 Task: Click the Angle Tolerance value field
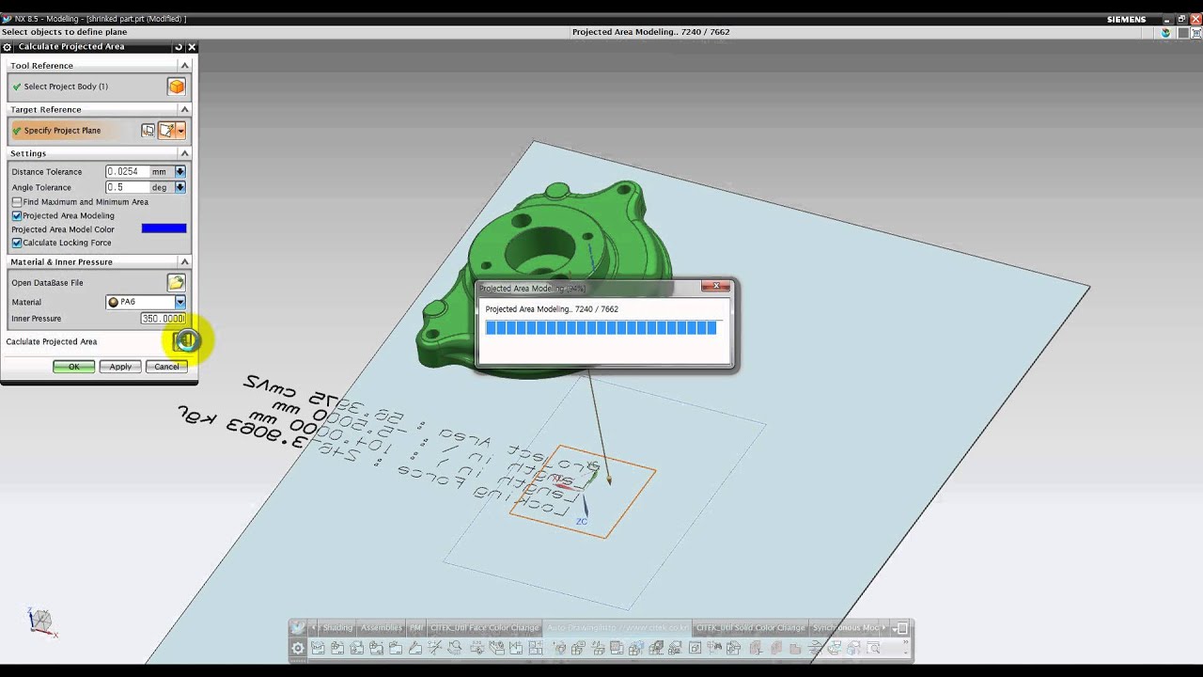[127, 187]
